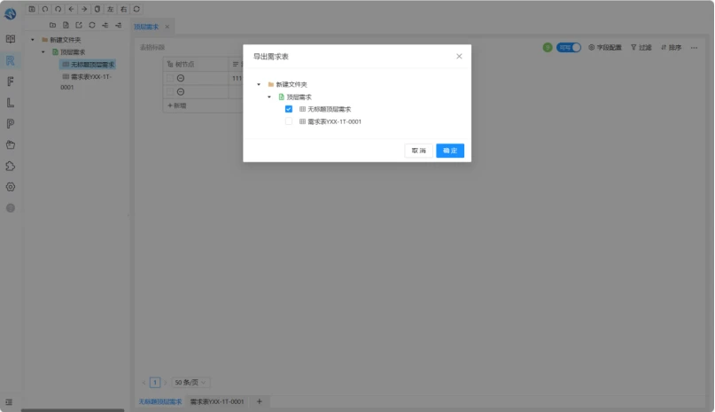Open the R module in sidebar
Viewport: 715px width, 412px height.
(x=11, y=60)
